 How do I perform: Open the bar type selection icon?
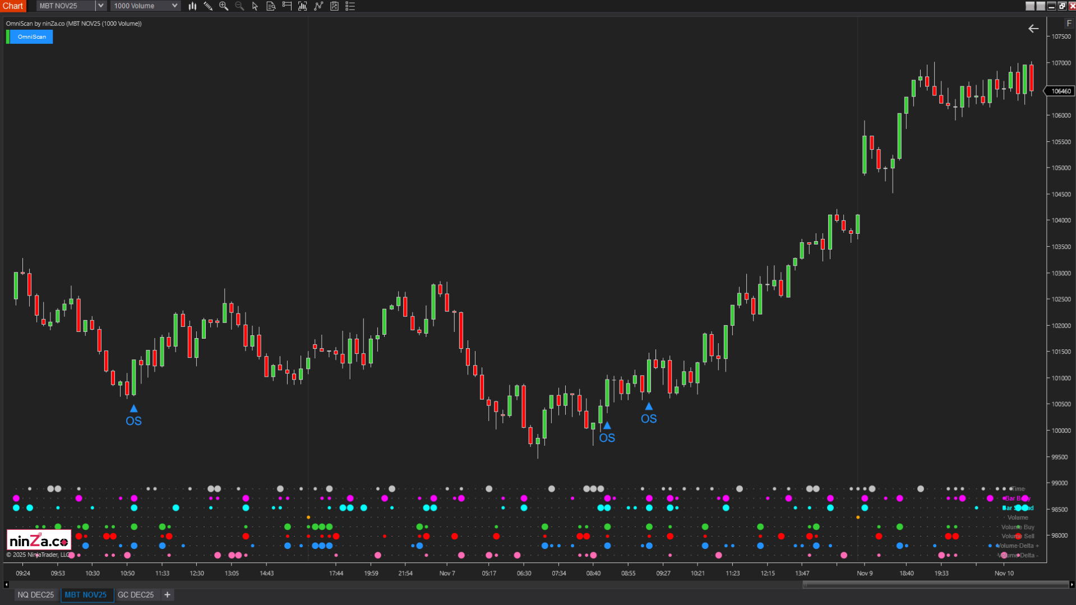[x=192, y=6]
